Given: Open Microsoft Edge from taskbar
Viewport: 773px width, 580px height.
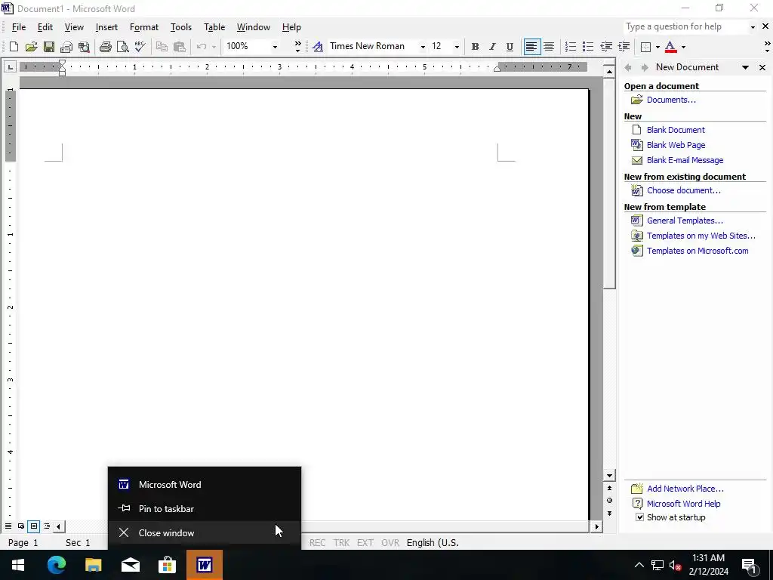Looking at the screenshot, I should point(57,565).
